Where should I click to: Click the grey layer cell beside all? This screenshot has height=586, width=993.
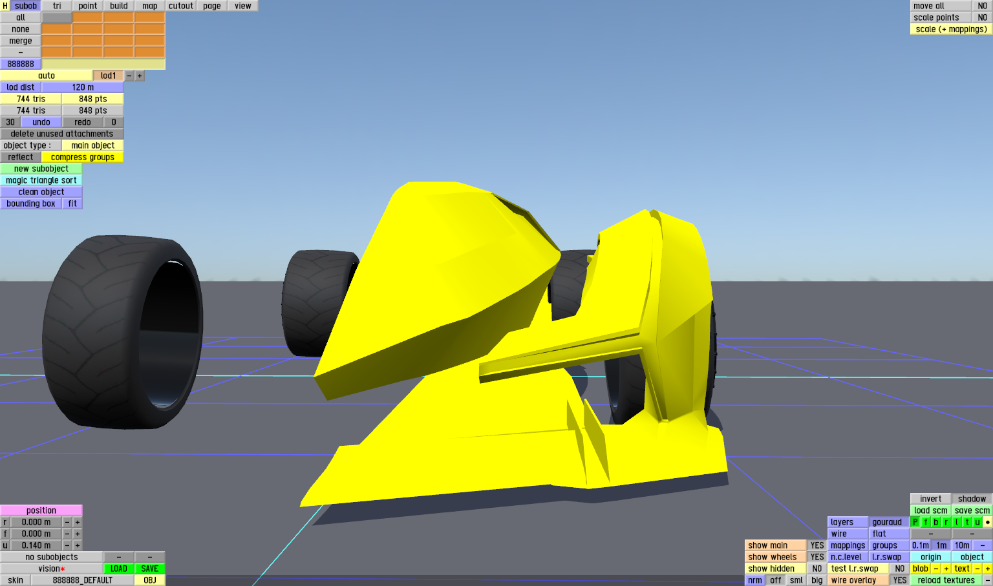57,17
